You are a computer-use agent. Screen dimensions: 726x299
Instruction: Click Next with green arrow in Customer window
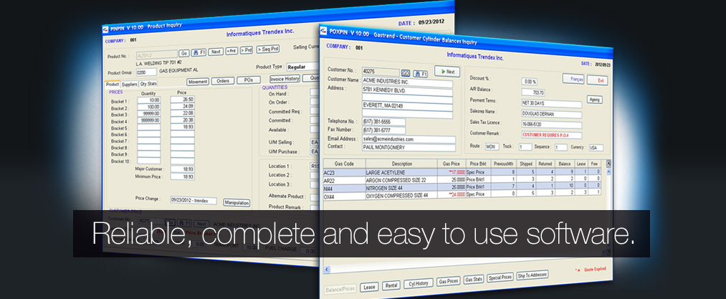[x=446, y=72]
